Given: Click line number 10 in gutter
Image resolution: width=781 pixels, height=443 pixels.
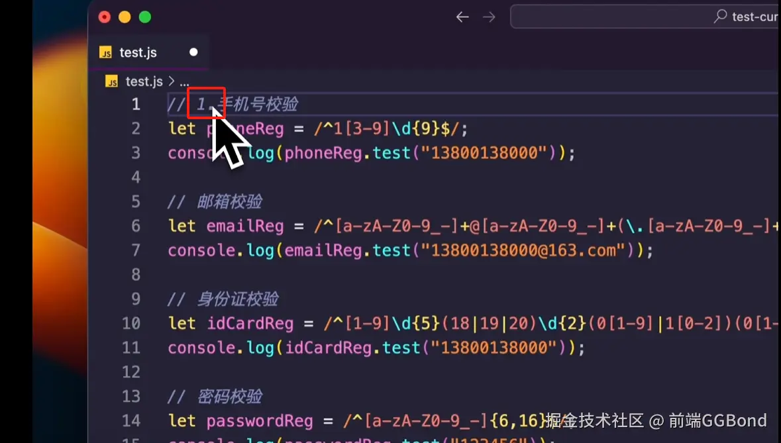Looking at the screenshot, I should coord(131,324).
